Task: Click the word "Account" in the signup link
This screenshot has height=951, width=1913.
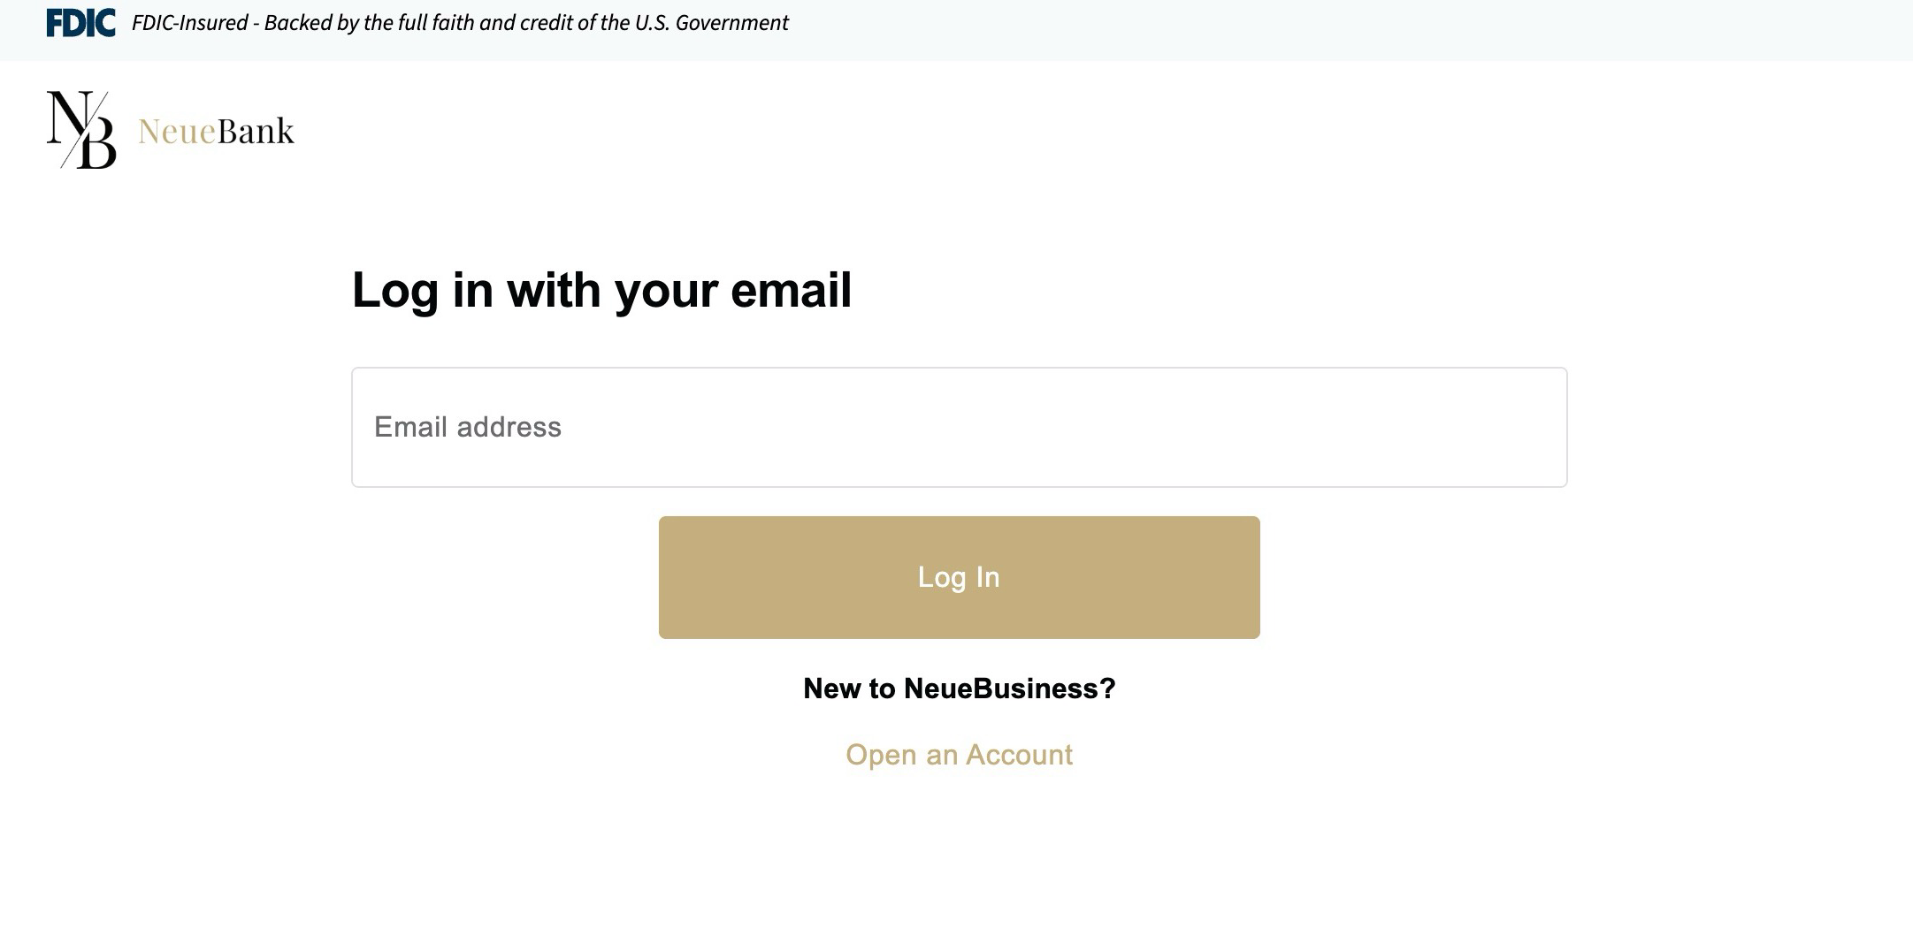Action: click(x=1019, y=755)
